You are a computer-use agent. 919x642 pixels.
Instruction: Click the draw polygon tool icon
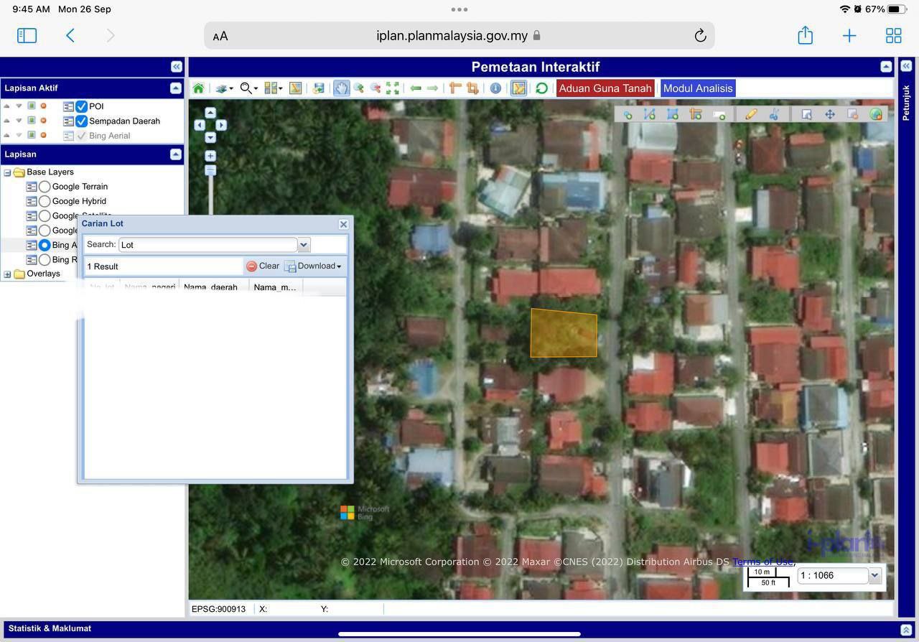tap(673, 114)
